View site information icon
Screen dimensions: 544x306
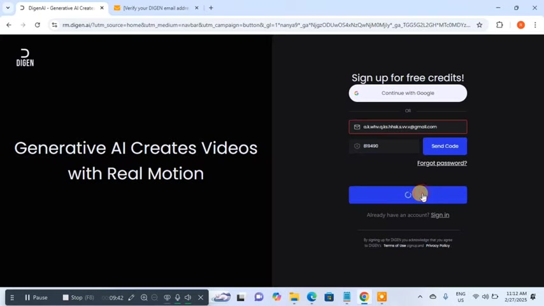(x=55, y=25)
